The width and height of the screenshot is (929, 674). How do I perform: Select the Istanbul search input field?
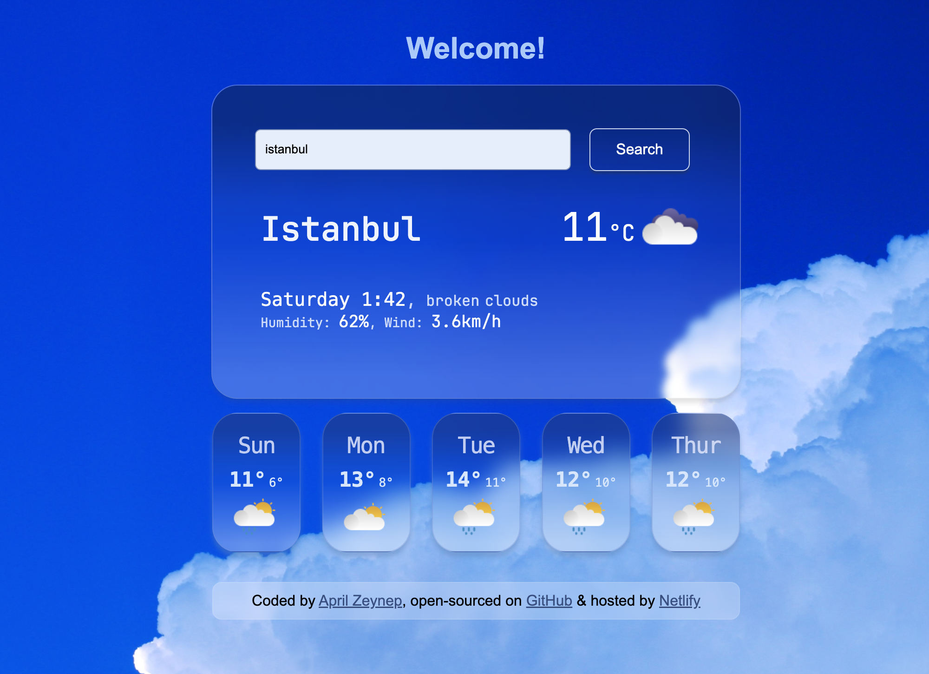[x=412, y=149]
